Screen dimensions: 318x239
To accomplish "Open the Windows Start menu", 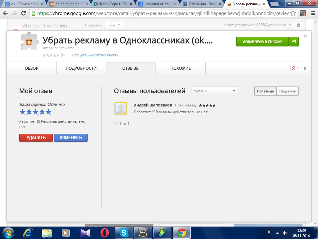I will coord(8,233).
